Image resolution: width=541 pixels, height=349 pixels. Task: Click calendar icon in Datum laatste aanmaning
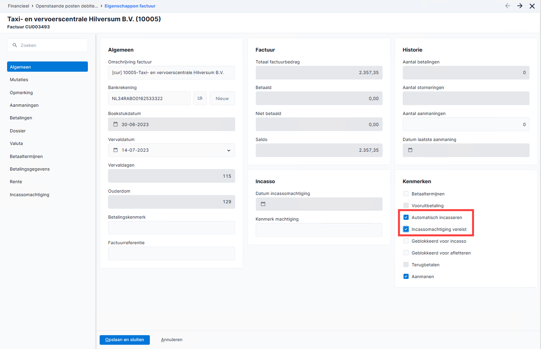click(410, 150)
